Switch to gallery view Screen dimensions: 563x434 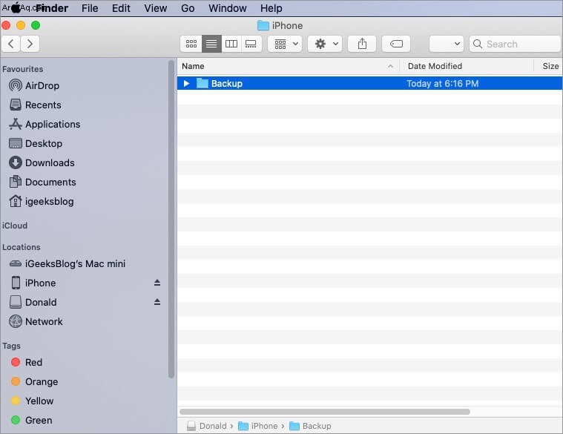click(x=251, y=44)
